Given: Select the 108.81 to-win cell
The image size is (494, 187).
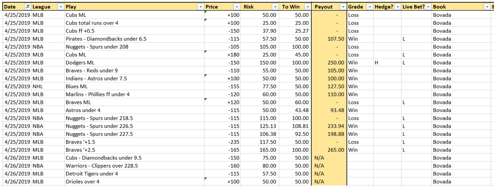Looking at the screenshot, I should coord(295,126).
